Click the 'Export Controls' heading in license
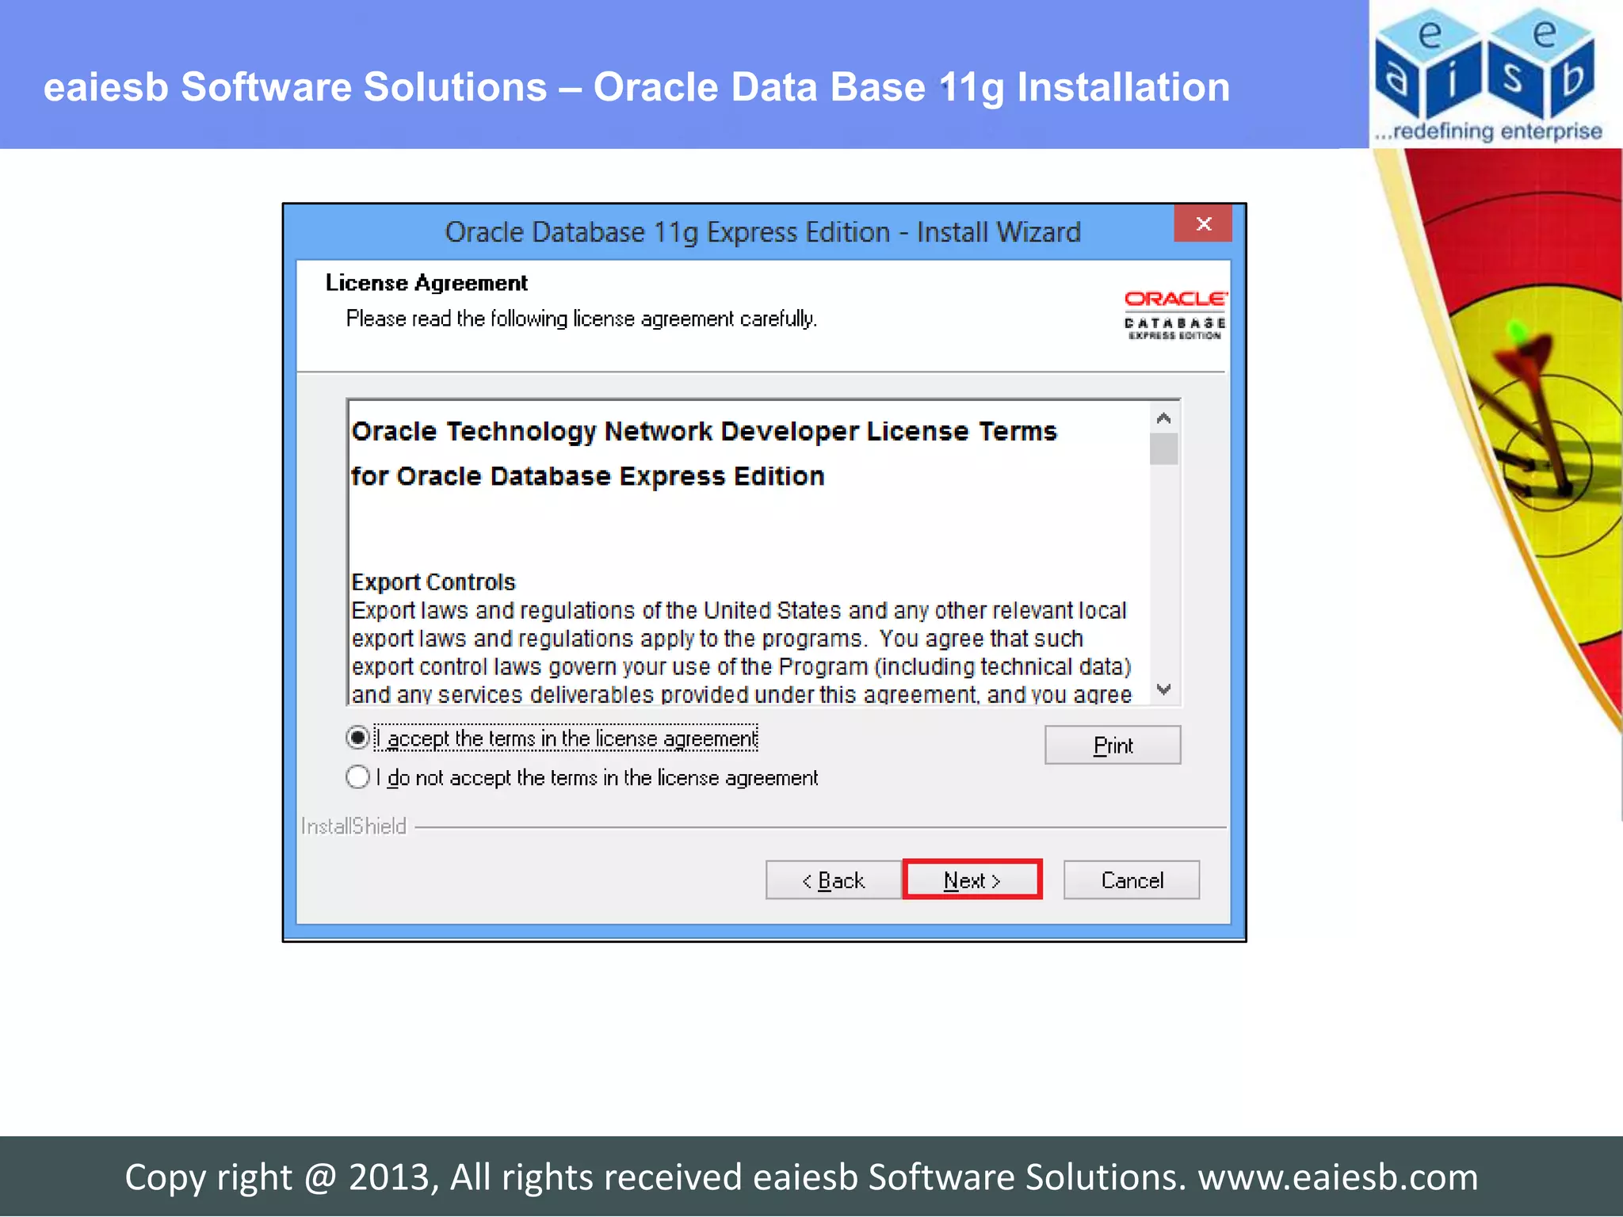This screenshot has width=1623, height=1217. click(x=433, y=582)
